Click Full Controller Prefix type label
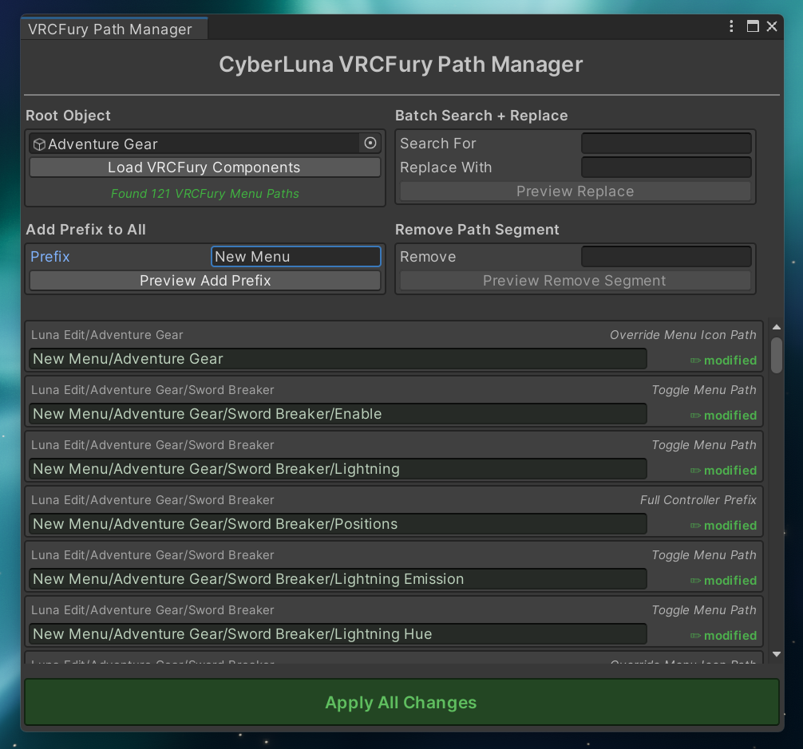 point(698,500)
